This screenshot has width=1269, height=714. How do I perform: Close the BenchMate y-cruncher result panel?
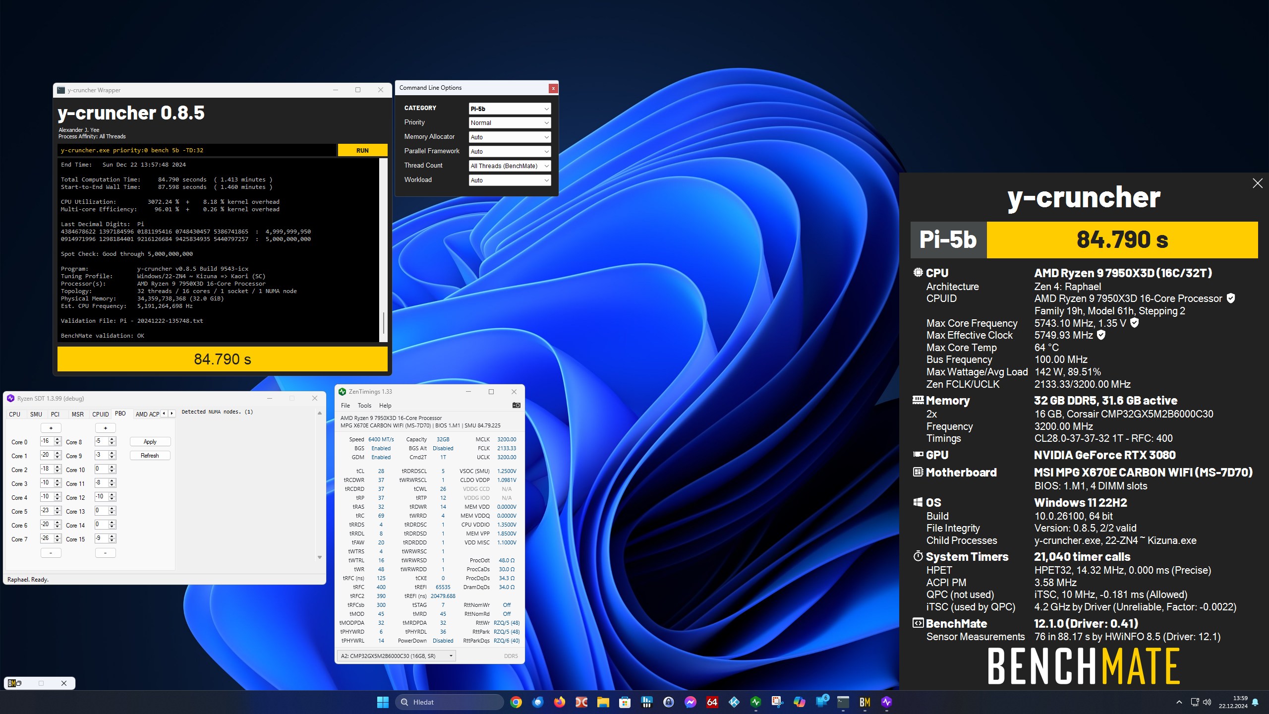pyautogui.click(x=1257, y=183)
